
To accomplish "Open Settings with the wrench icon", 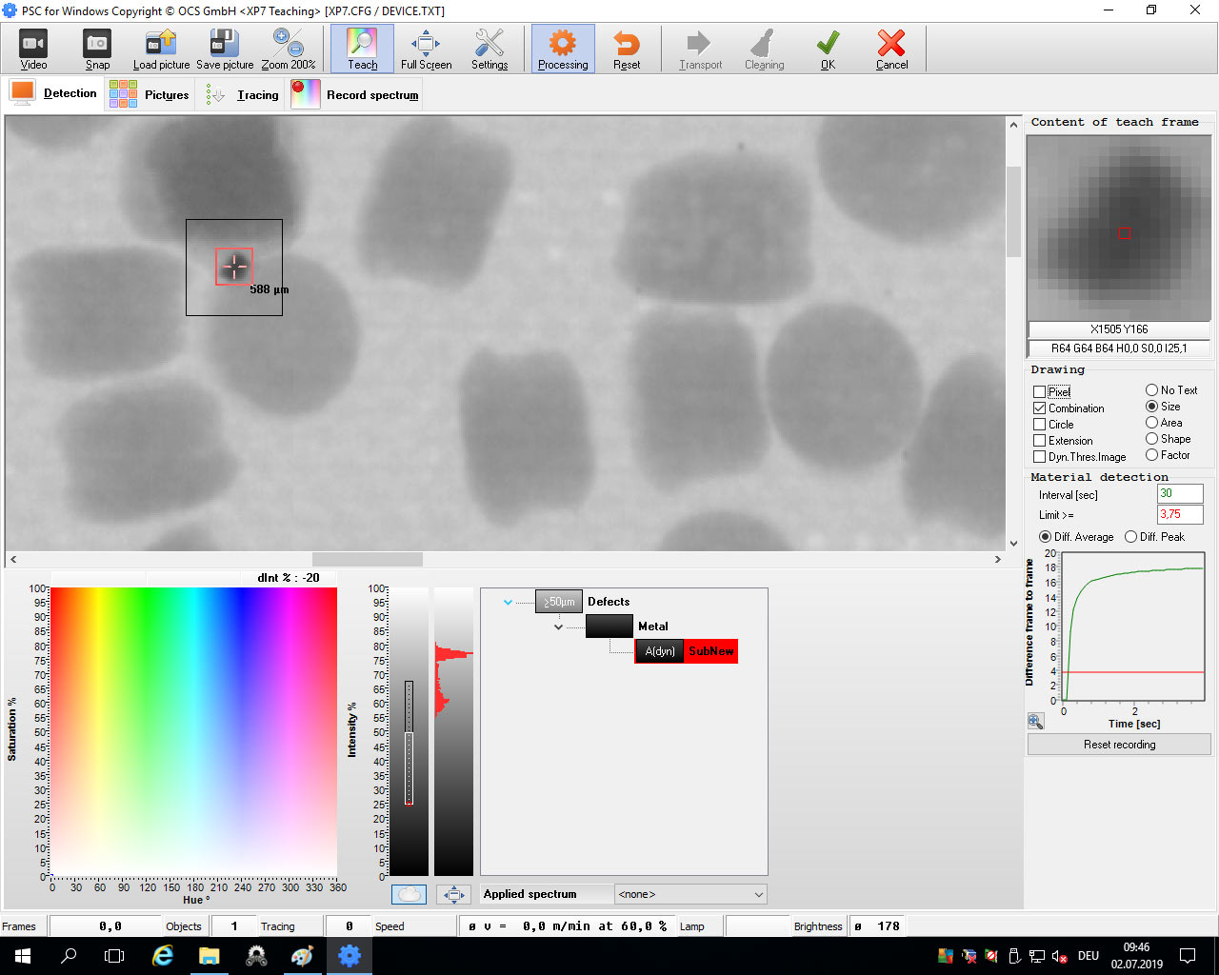I will pos(490,44).
